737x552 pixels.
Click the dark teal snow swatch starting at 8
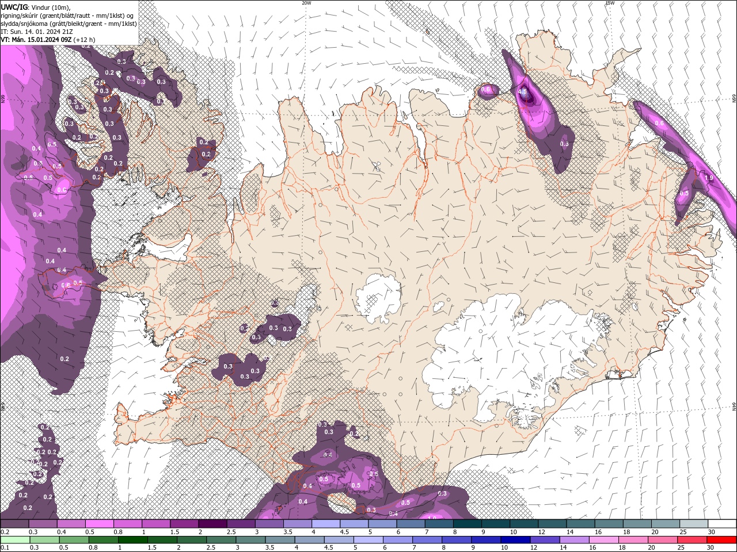pos(468,524)
